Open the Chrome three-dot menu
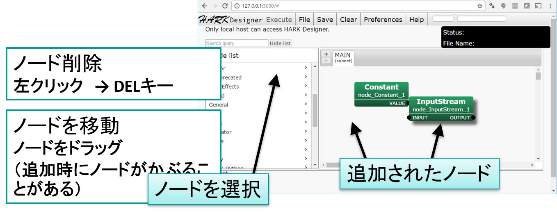The height and width of the screenshot is (216, 557). coord(550,6)
